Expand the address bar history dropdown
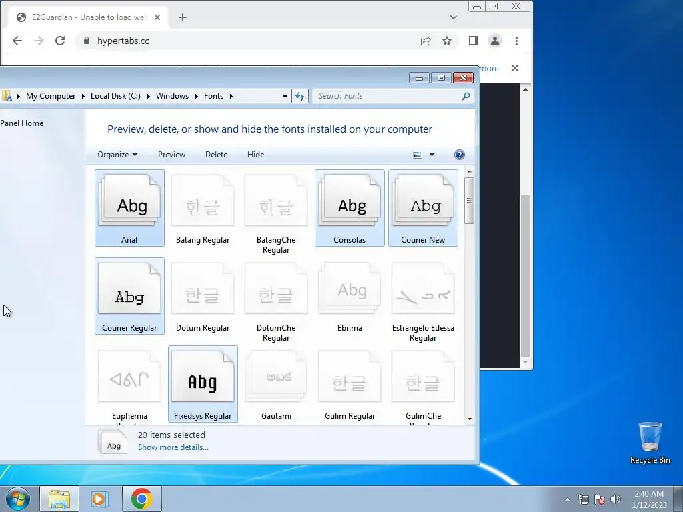683x512 pixels. tap(285, 96)
